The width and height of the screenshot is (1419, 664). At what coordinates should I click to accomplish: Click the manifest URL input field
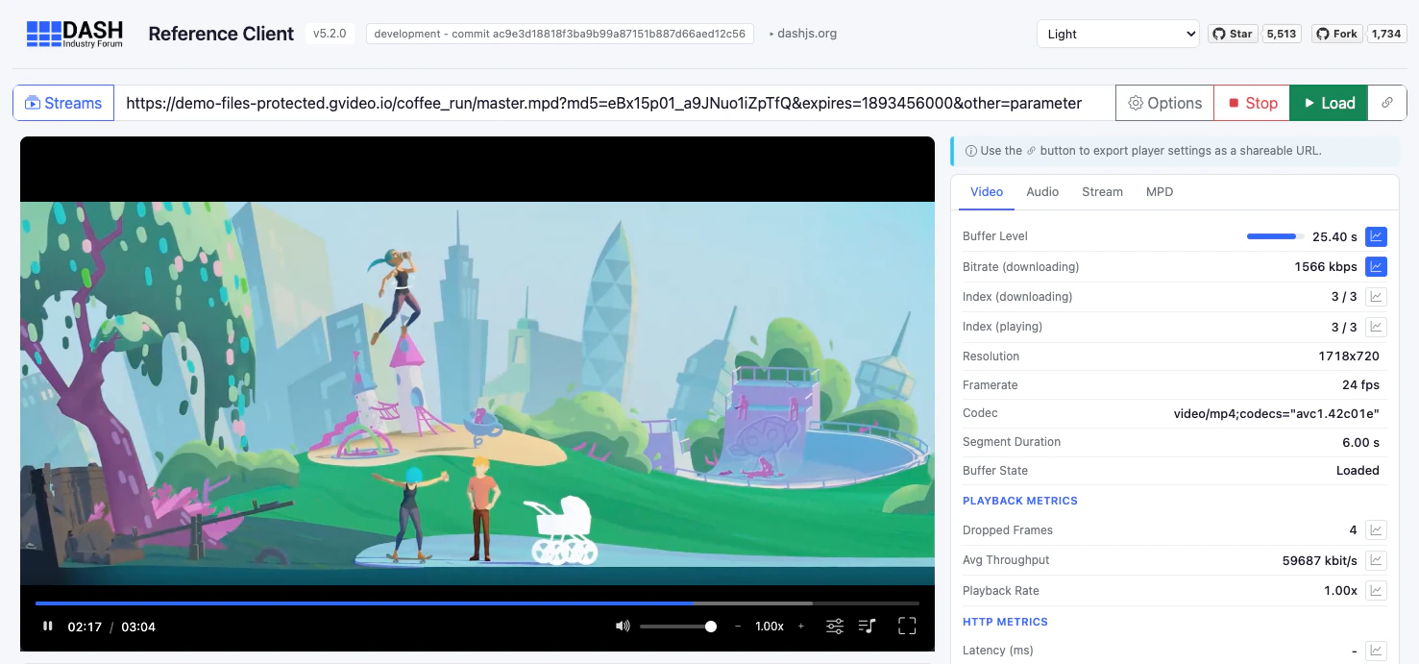(615, 103)
